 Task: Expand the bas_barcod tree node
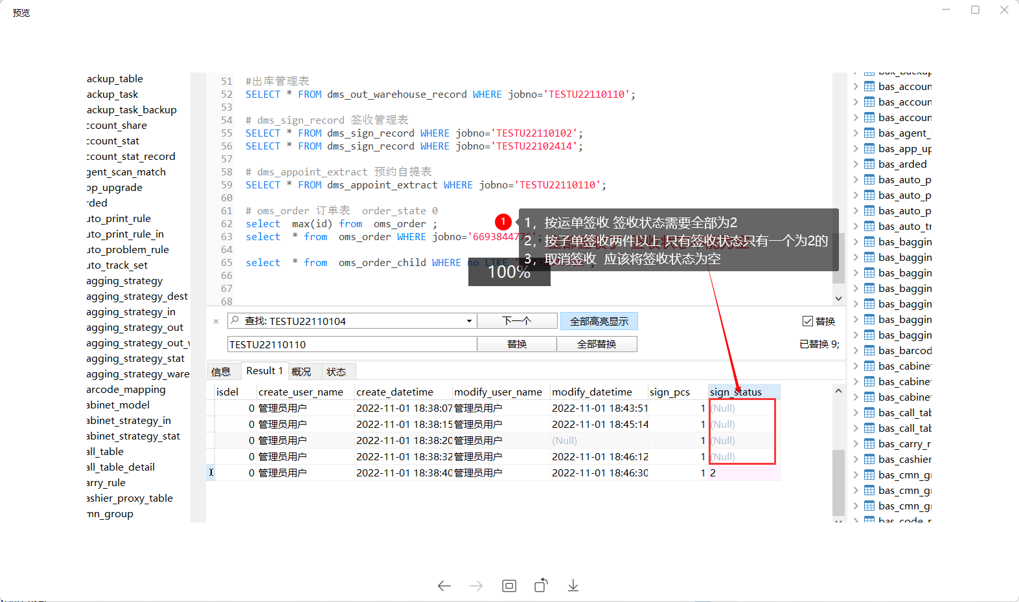tap(856, 350)
